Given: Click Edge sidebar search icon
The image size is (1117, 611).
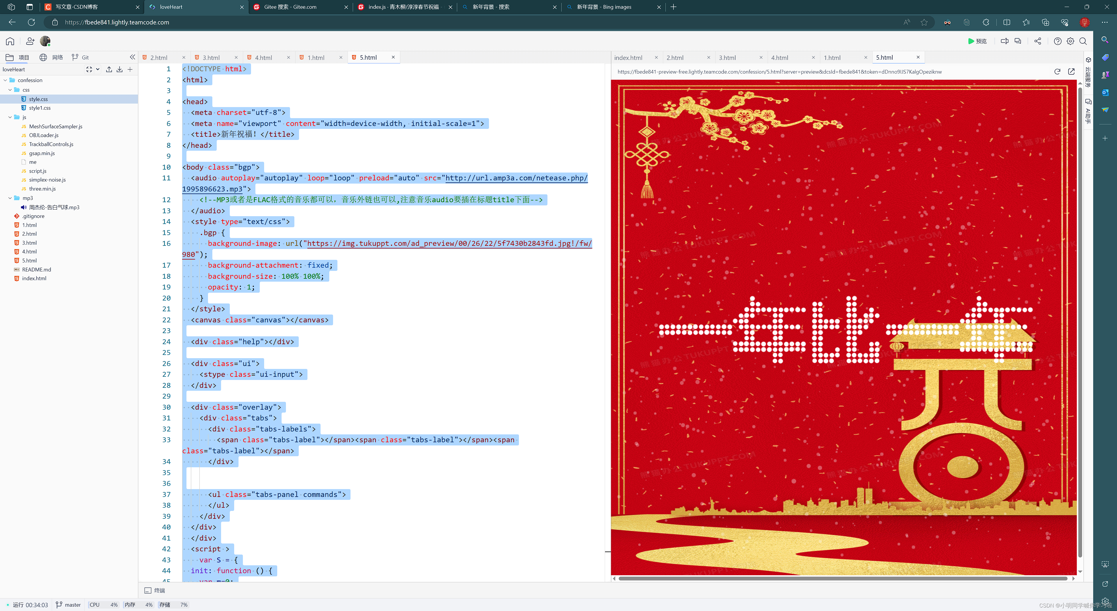Looking at the screenshot, I should [x=1105, y=40].
